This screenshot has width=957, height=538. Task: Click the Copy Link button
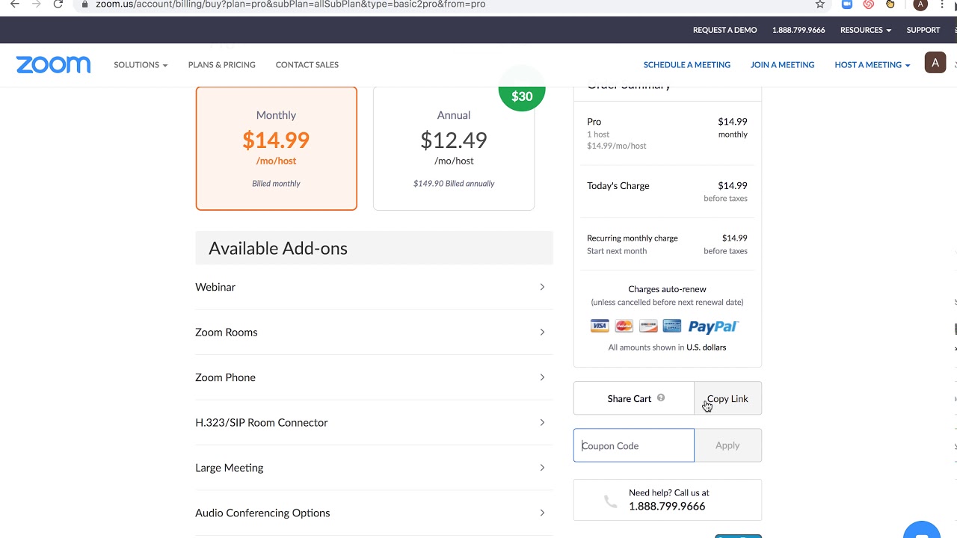click(x=727, y=399)
